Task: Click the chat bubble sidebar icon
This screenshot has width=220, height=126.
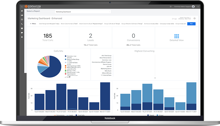Action: [x=22, y=33]
